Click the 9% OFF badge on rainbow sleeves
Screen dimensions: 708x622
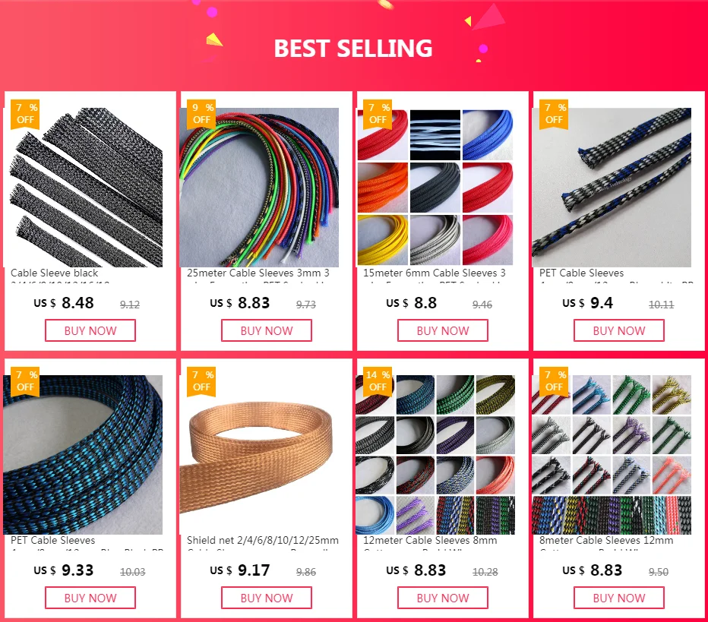201,114
